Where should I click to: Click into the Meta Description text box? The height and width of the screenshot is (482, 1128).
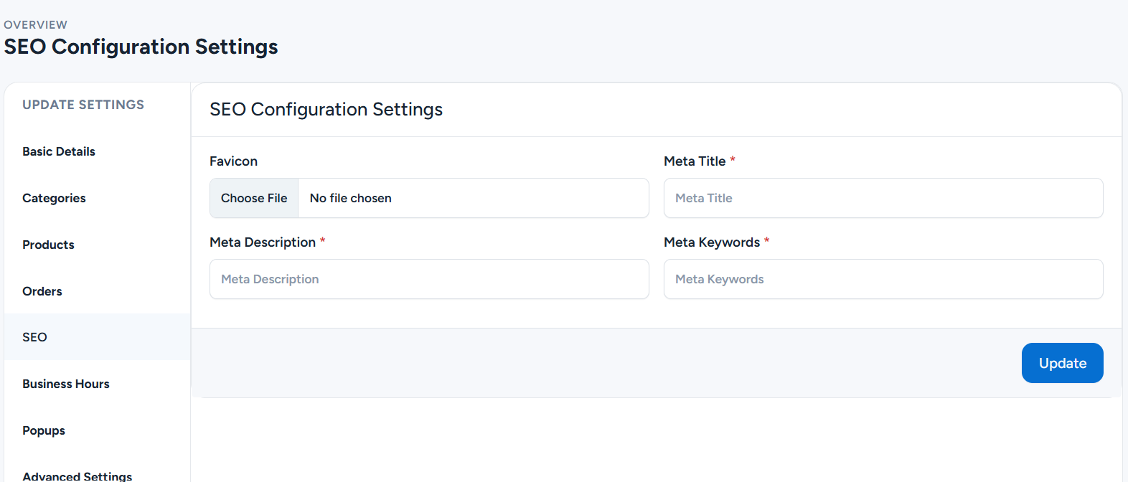pos(429,279)
